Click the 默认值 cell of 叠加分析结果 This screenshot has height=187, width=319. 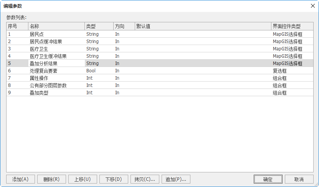(203, 63)
